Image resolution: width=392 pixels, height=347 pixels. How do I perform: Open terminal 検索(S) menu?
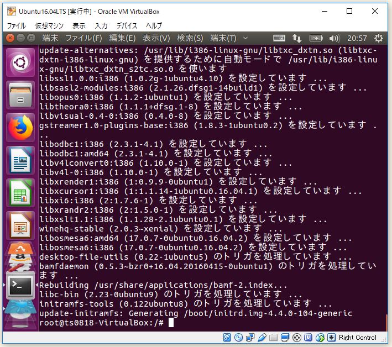[190, 38]
